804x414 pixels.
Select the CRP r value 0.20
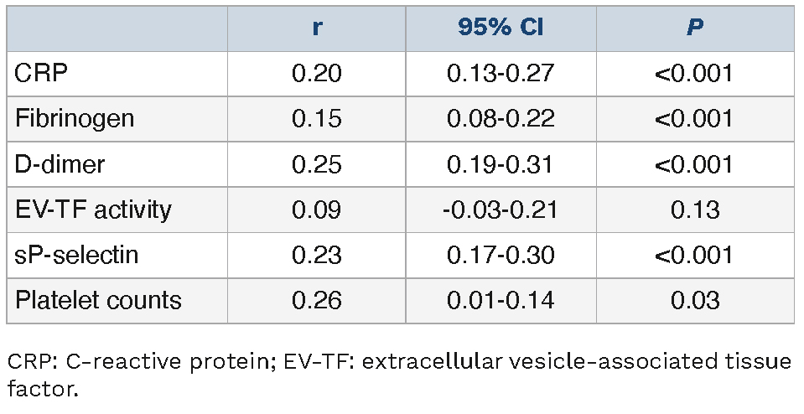[x=316, y=74]
